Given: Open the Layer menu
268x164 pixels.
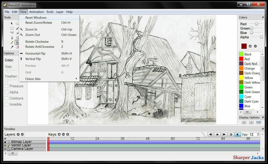Looking at the screenshot, I should click(x=60, y=12).
